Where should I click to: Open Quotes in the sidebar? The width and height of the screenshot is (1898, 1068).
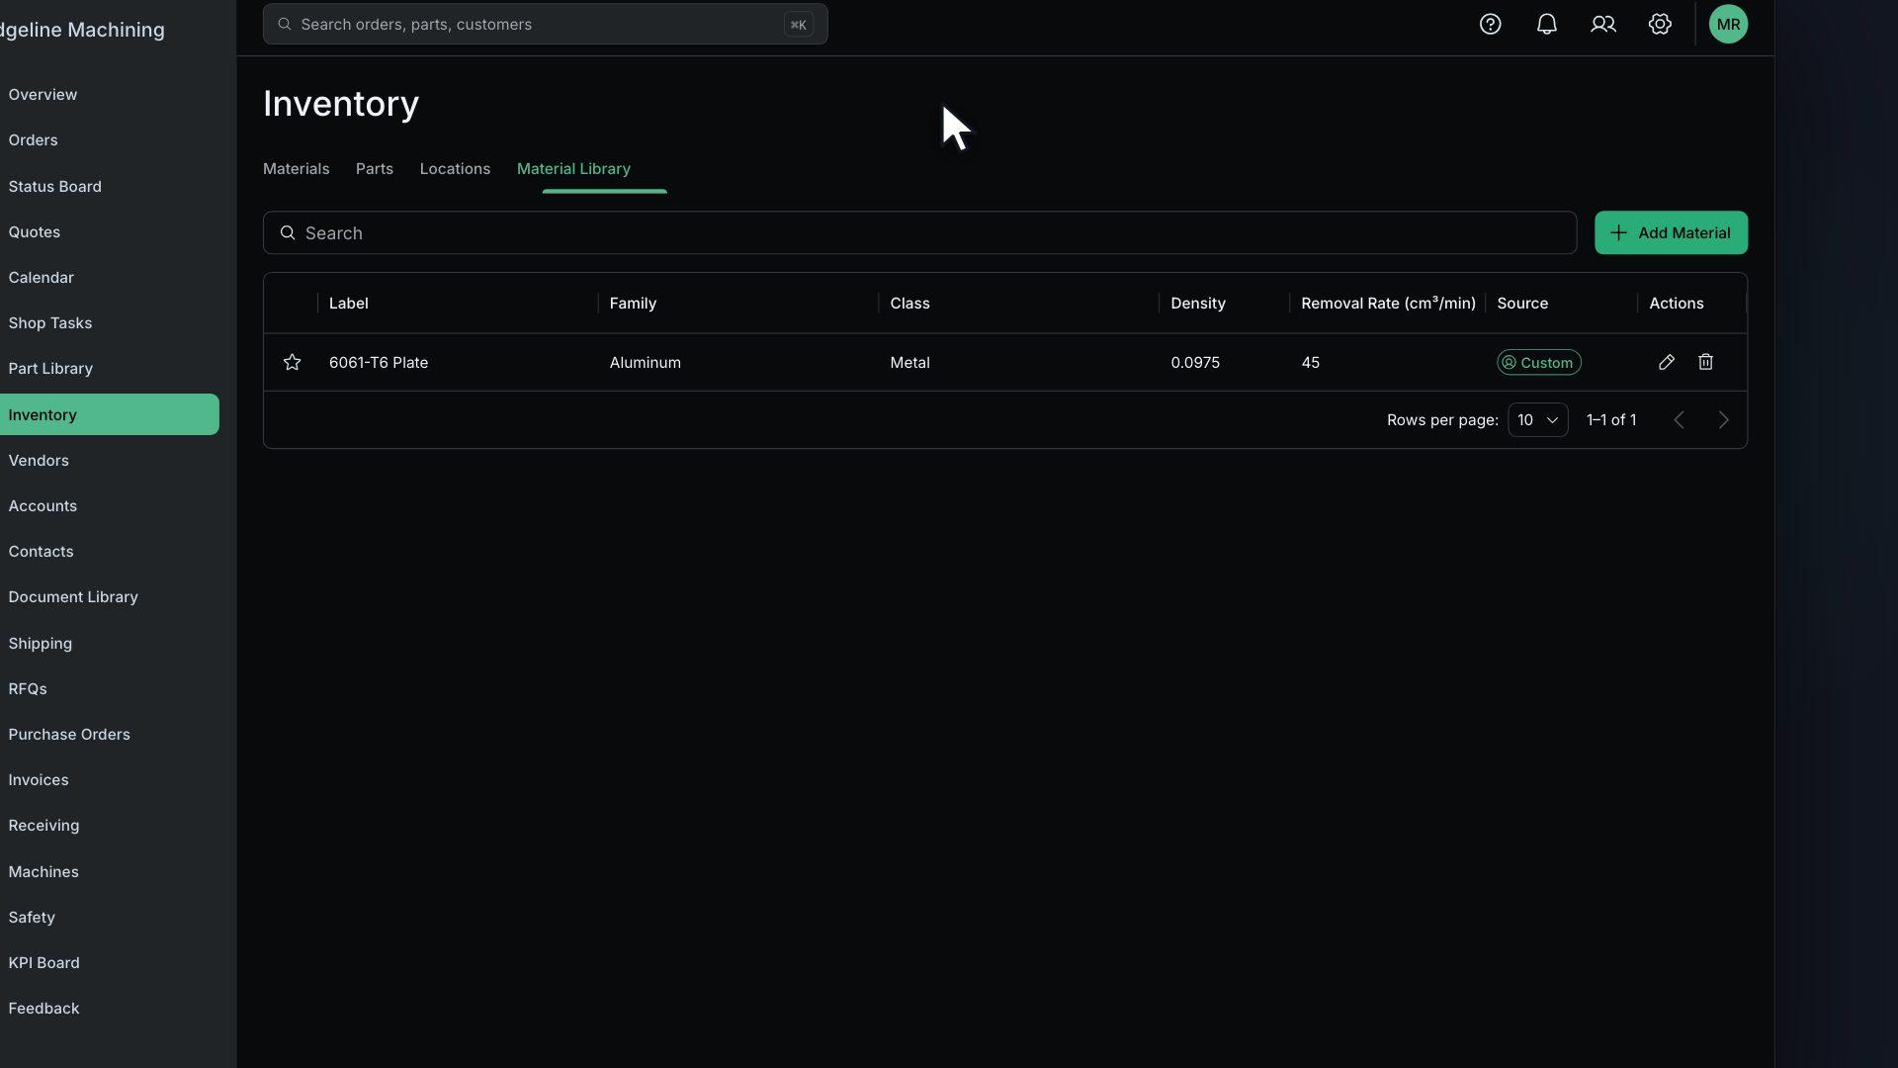34,232
